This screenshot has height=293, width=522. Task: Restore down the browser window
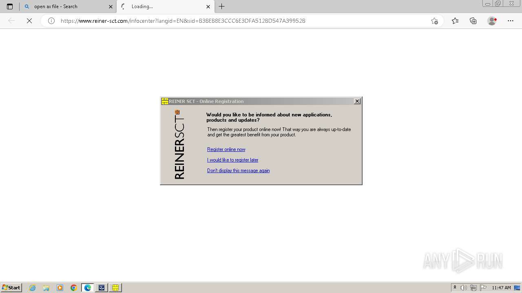pos(498,4)
